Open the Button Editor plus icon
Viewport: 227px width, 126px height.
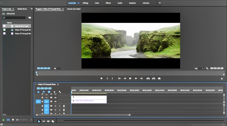pos(222,79)
